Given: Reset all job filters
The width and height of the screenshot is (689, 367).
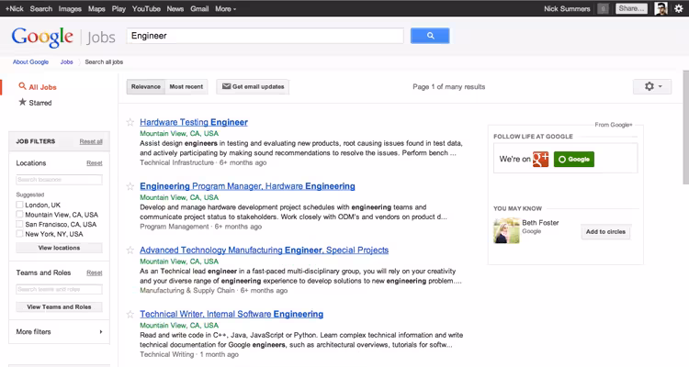Looking at the screenshot, I should [91, 141].
